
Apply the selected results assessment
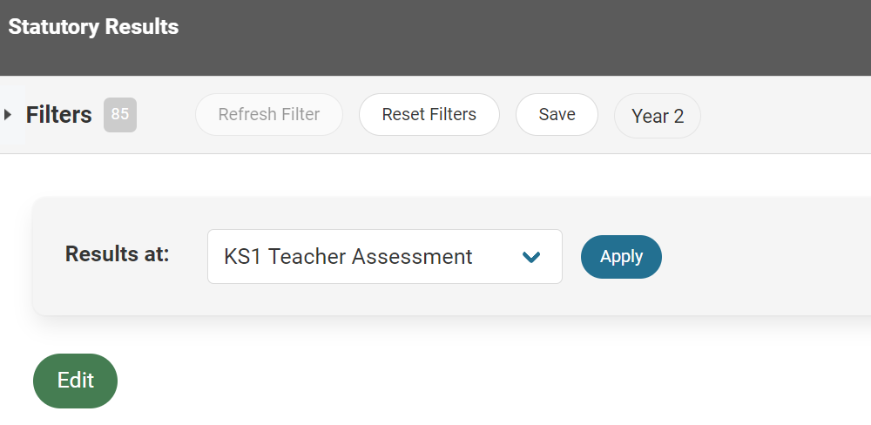coord(621,257)
